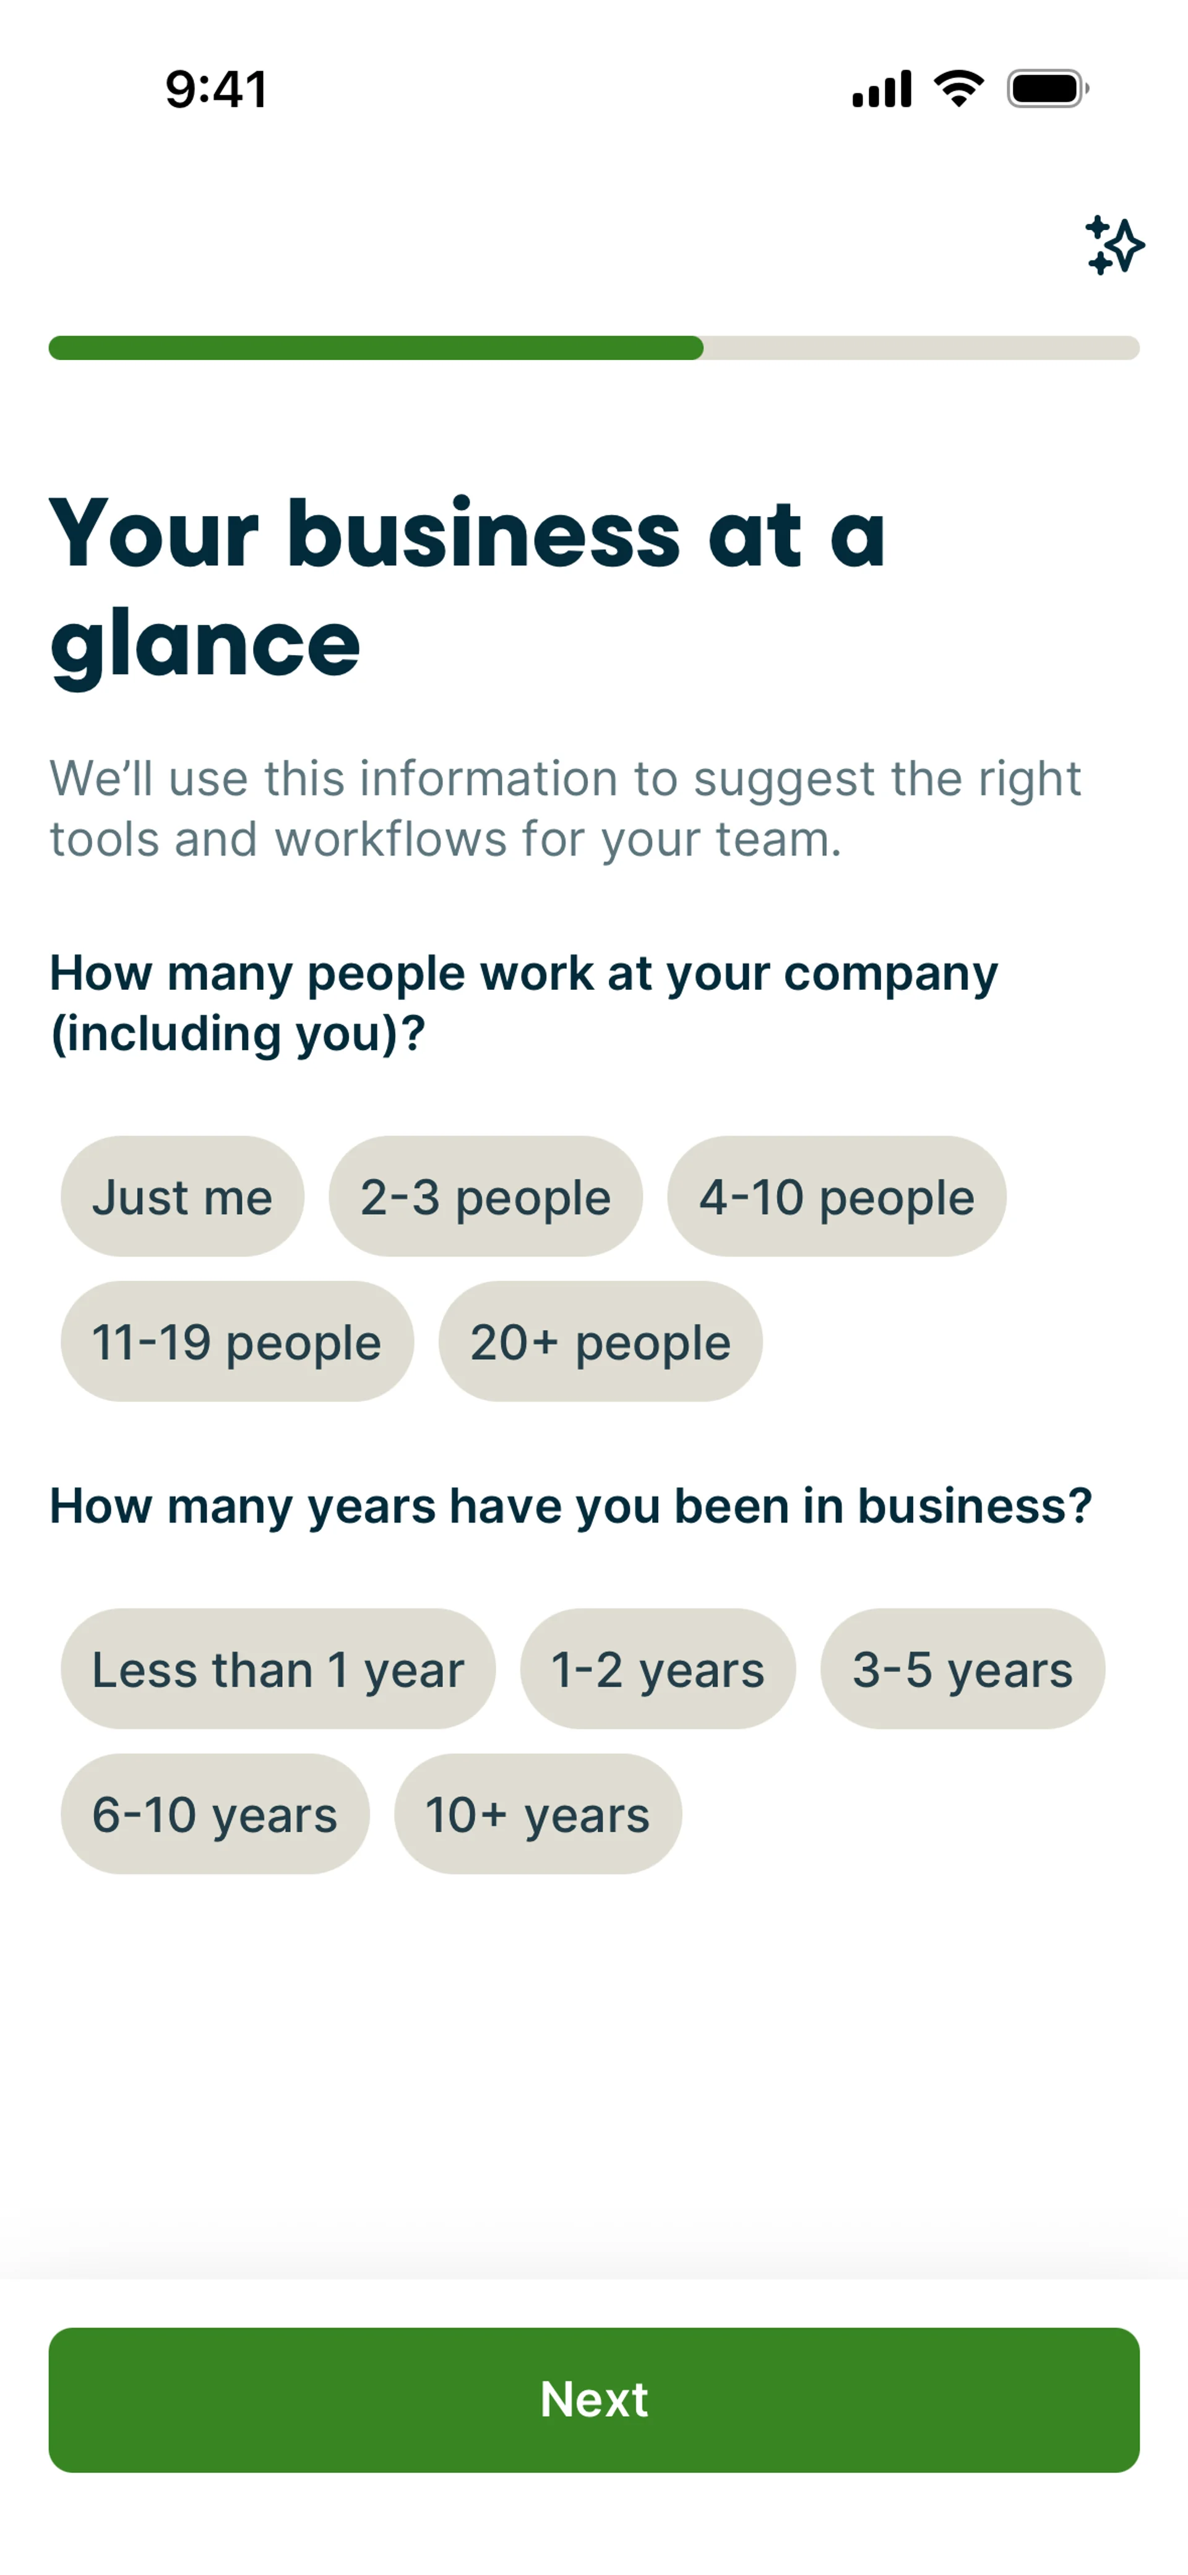Viewport: 1188px width, 2575px height.
Task: Select "4-10 people" company size
Action: [836, 1197]
